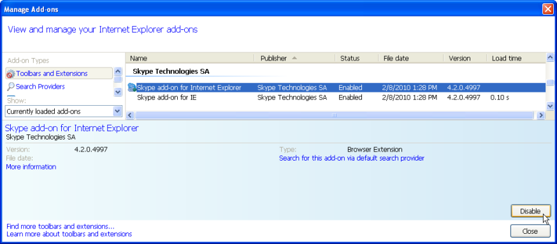Click the Close button at the bottom
The height and width of the screenshot is (244, 557).
point(530,231)
